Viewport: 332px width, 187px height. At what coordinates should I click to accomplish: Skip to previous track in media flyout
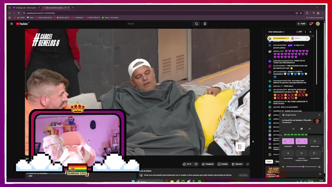(x=293, y=129)
